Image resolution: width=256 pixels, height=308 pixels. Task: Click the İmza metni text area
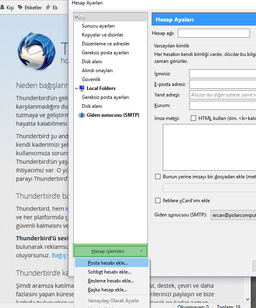[209, 148]
